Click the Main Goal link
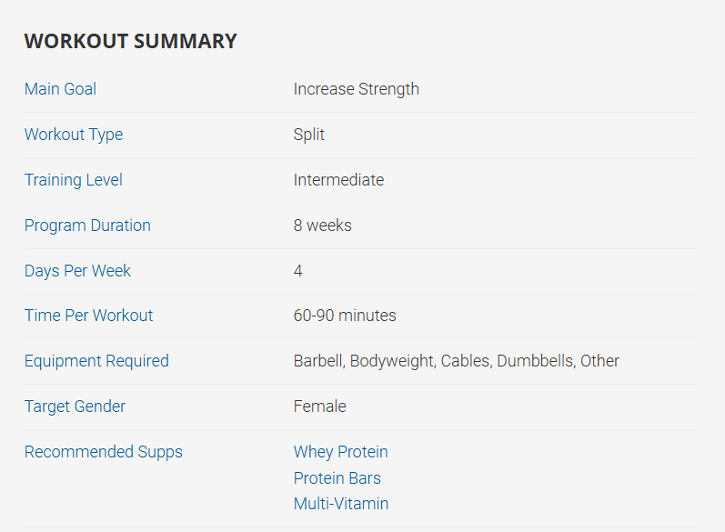The image size is (725, 532). pyautogui.click(x=60, y=89)
